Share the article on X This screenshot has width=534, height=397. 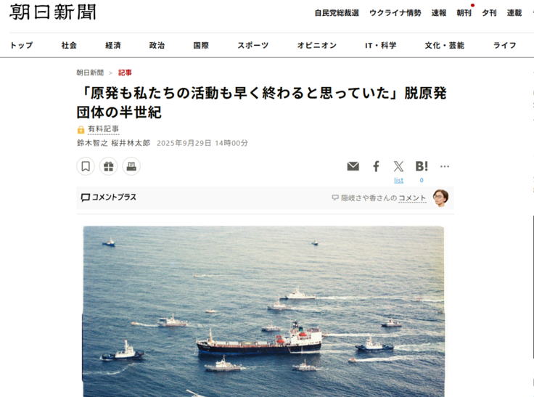click(399, 166)
